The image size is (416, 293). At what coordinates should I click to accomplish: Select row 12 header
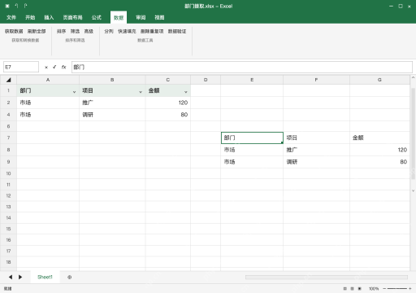click(x=8, y=195)
